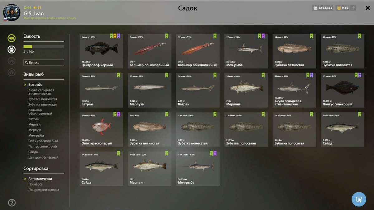Open the fish keepnet sidebar icon
This screenshot has height=210, width=374.
12,38
